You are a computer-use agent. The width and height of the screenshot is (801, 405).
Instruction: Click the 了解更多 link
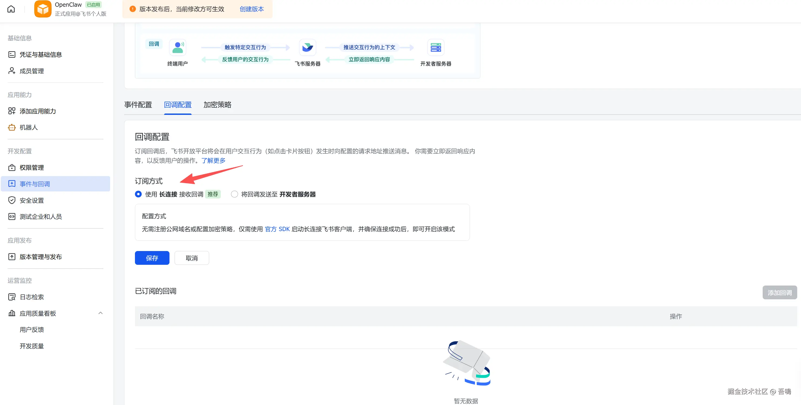(213, 161)
